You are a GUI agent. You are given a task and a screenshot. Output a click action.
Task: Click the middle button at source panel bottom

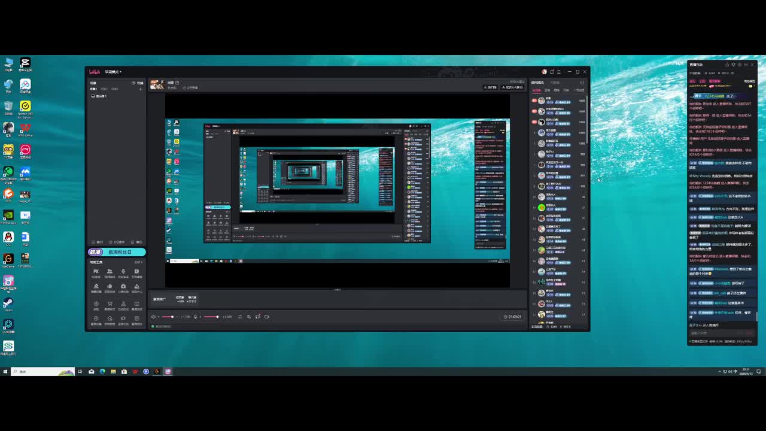pos(117,242)
